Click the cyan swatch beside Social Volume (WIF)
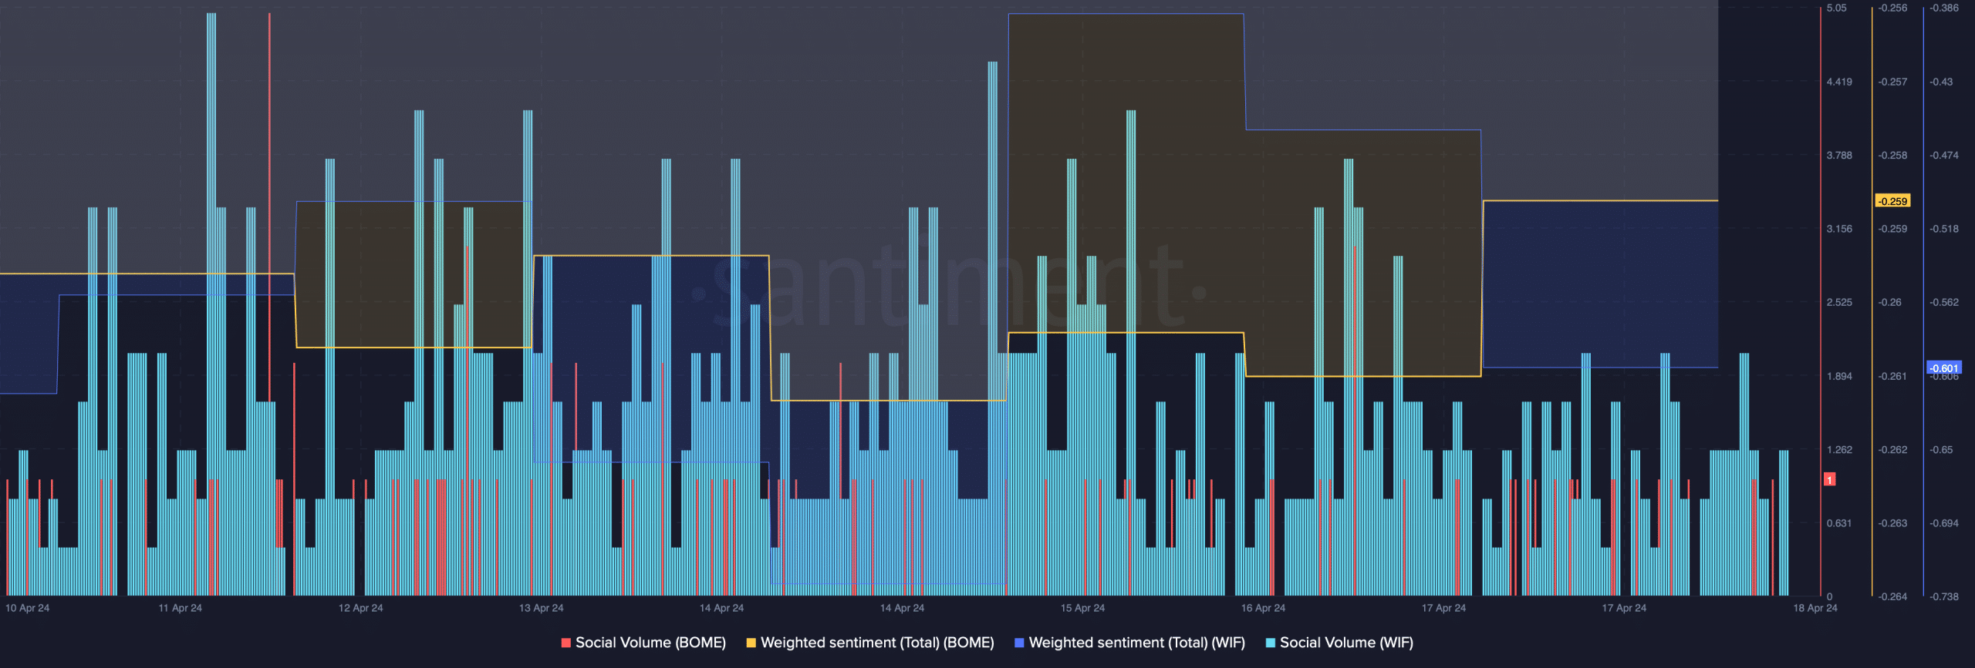 (1271, 643)
